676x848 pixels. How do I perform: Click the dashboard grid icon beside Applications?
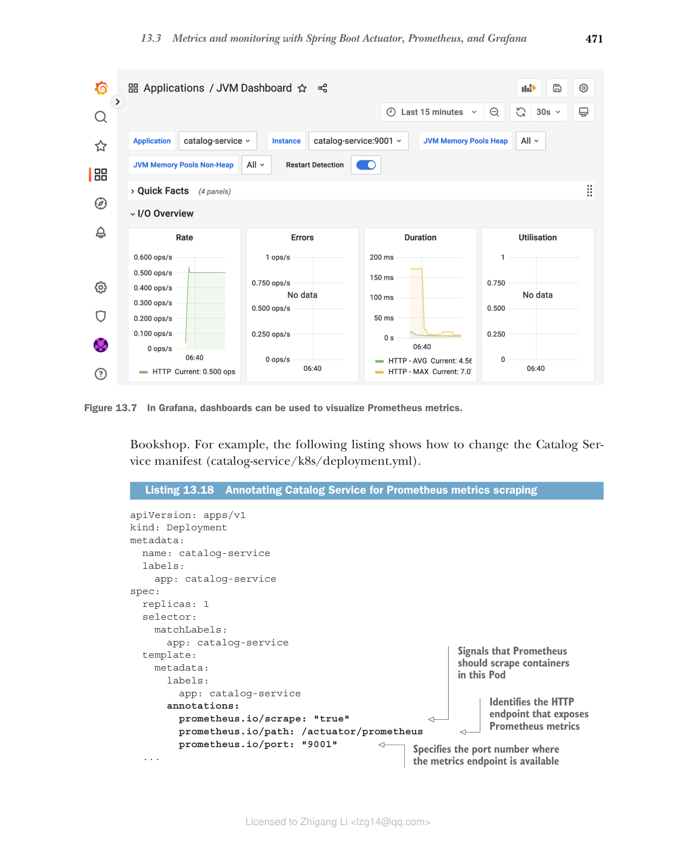click(x=133, y=88)
